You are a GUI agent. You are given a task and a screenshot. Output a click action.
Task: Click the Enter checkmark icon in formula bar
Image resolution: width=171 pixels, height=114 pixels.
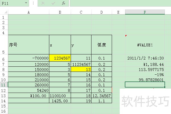click(53, 3)
